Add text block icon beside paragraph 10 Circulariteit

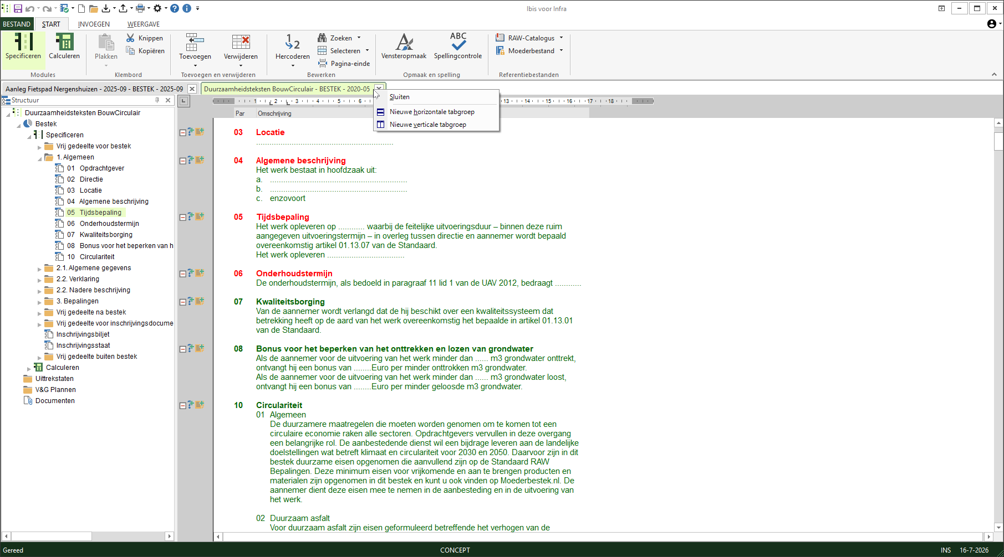[x=200, y=404]
